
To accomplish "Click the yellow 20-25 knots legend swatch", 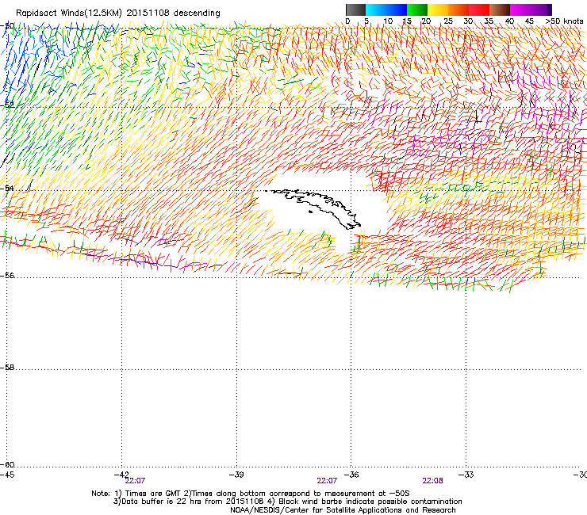I will pos(438,10).
